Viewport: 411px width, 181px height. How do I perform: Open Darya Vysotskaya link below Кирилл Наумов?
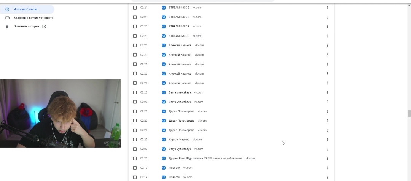180,149
